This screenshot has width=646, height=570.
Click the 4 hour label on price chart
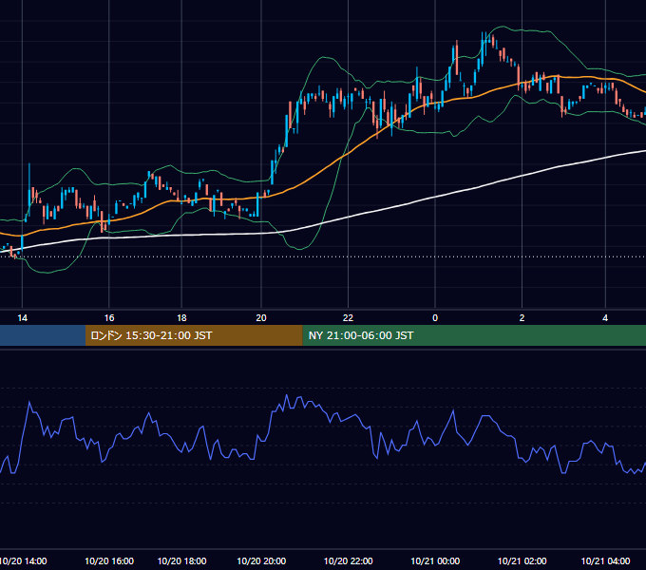605,318
